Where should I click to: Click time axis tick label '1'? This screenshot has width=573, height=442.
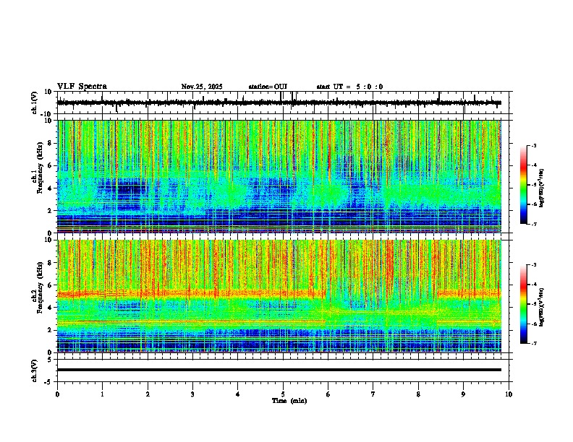[x=102, y=394]
